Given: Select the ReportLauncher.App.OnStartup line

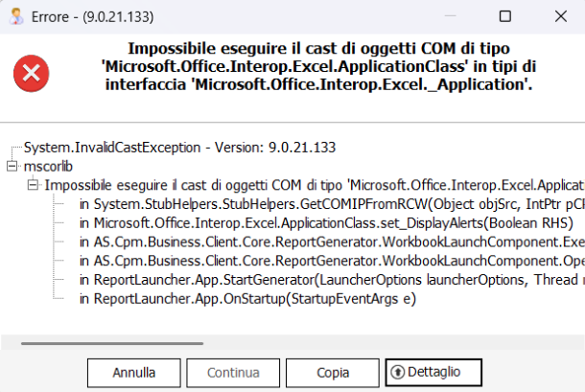Looking at the screenshot, I should coord(247,299).
